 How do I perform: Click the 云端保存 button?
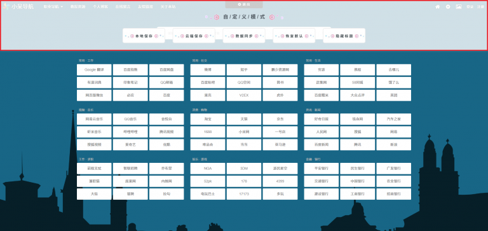coord(194,36)
